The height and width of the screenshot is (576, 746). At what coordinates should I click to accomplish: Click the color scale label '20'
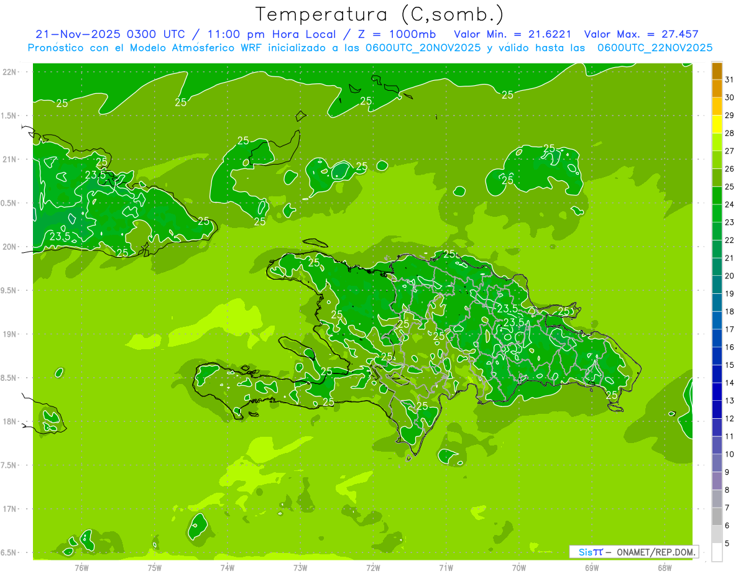[x=729, y=276]
